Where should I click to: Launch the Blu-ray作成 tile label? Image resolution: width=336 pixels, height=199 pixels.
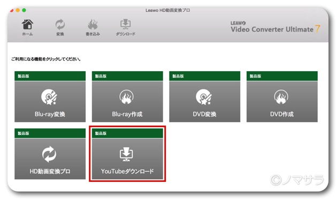click(127, 114)
